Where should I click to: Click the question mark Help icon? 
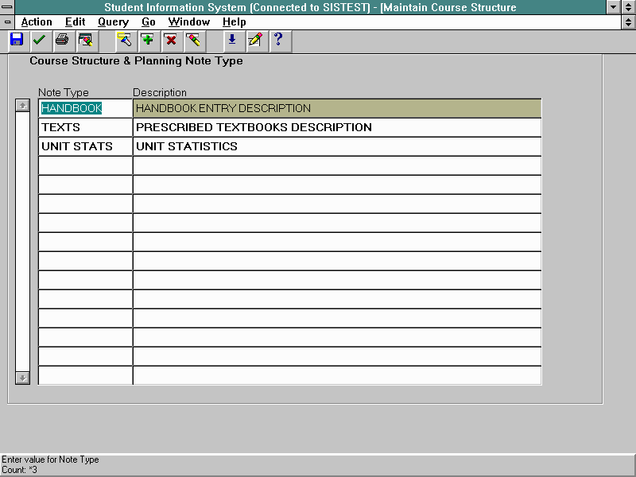(x=277, y=40)
